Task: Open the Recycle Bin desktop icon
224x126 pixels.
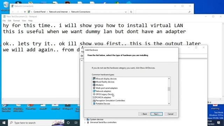Action: tap(5, 6)
